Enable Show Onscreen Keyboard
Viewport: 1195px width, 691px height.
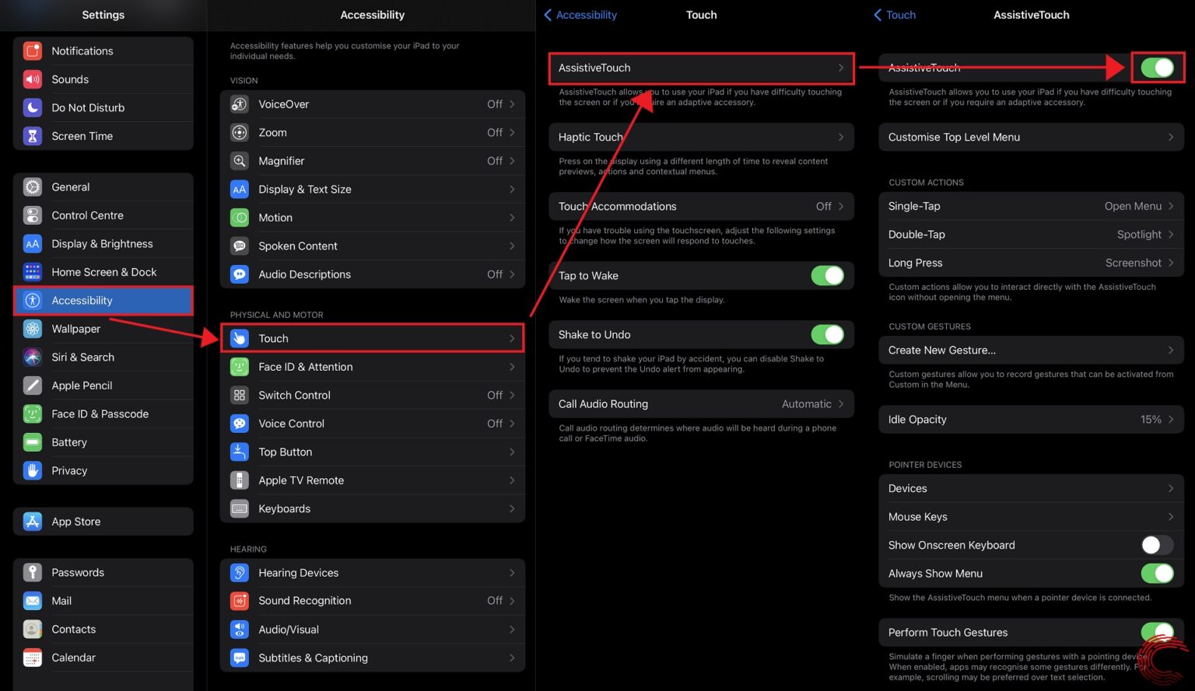coord(1157,545)
